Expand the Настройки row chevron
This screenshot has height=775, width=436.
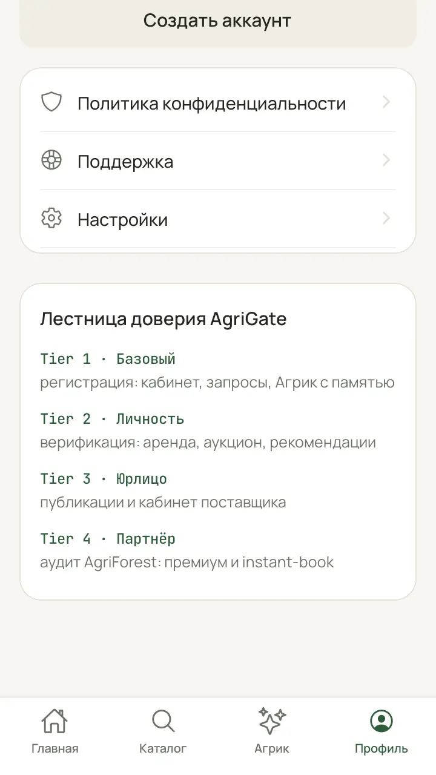[386, 219]
